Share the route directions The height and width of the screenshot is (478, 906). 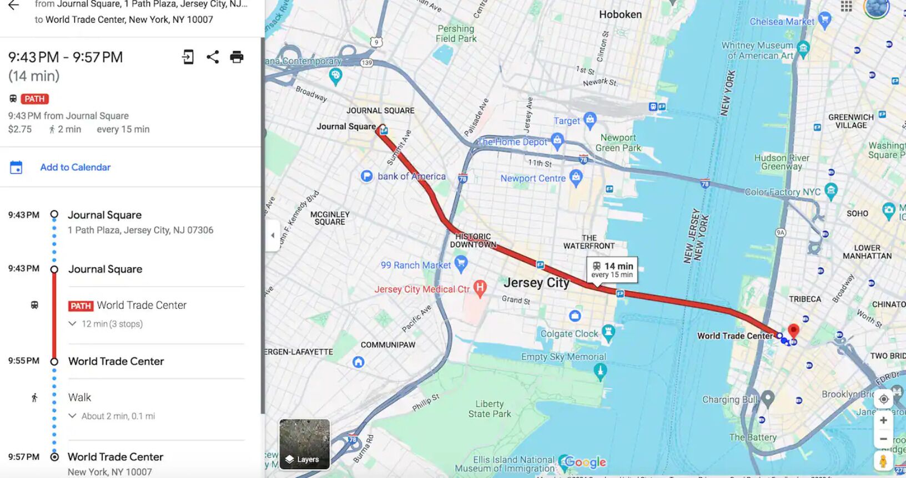[x=213, y=57]
